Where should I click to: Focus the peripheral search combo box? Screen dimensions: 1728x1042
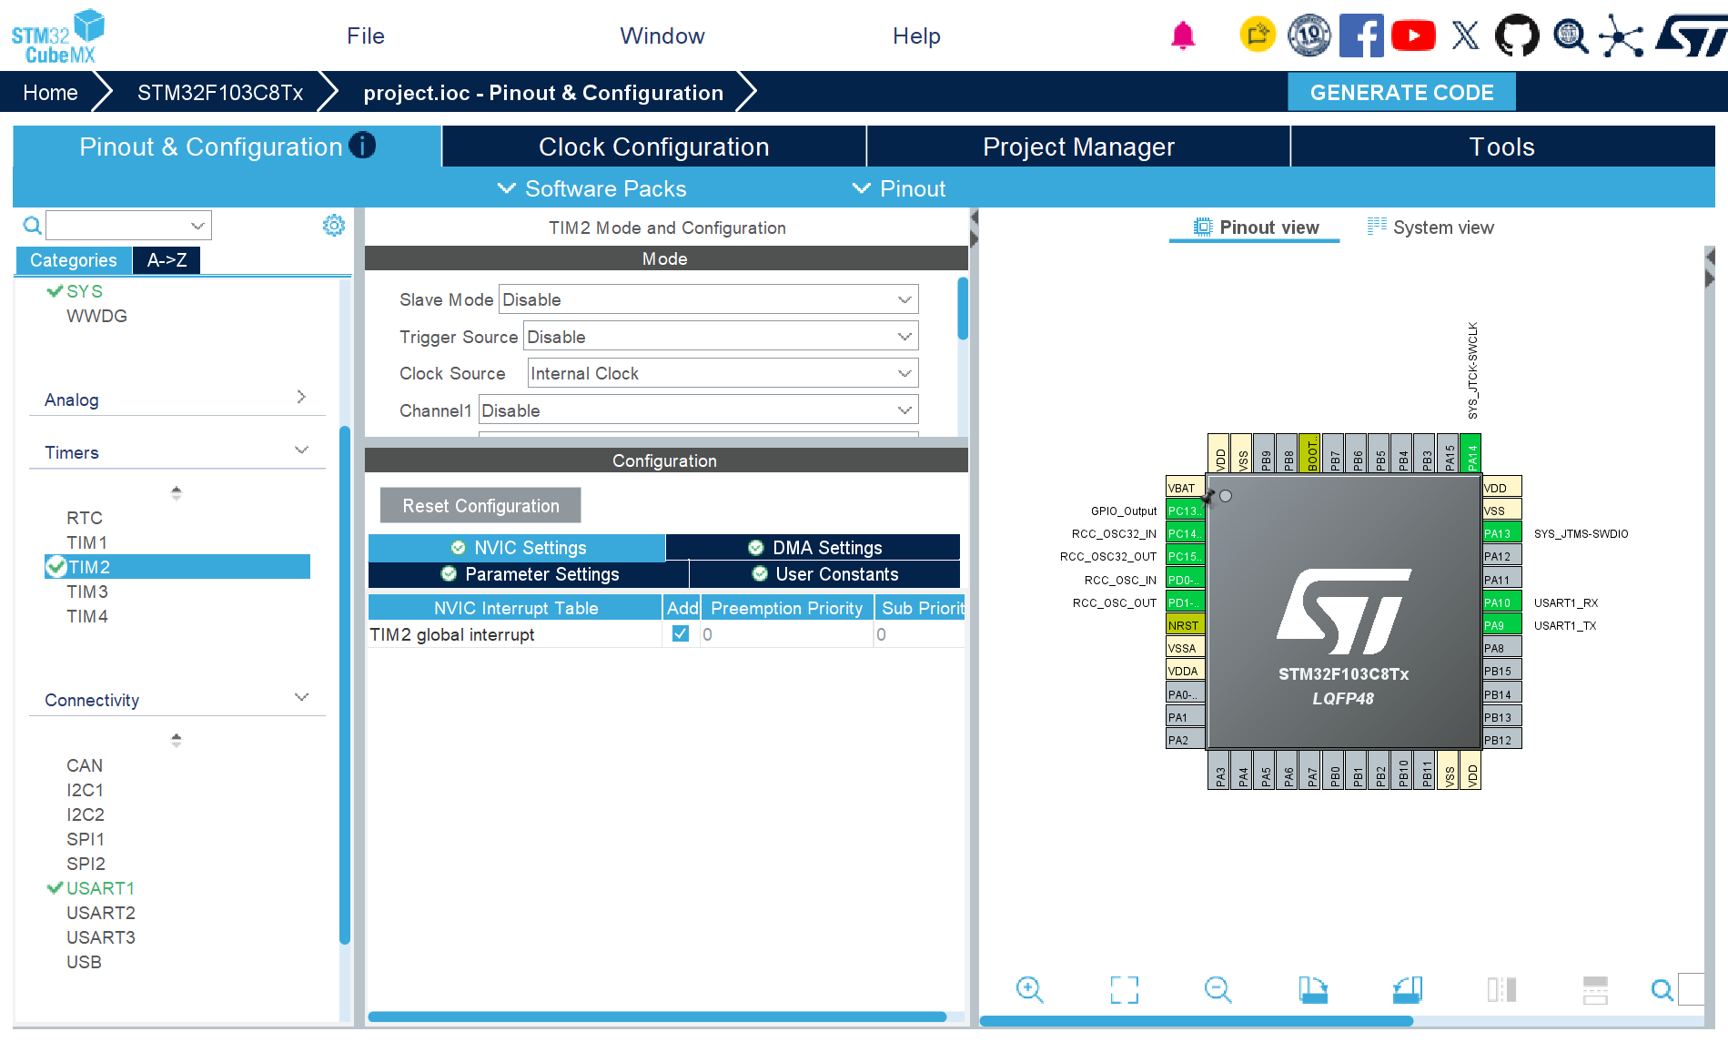click(128, 225)
